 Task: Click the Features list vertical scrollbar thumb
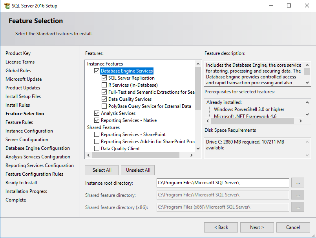(198, 88)
